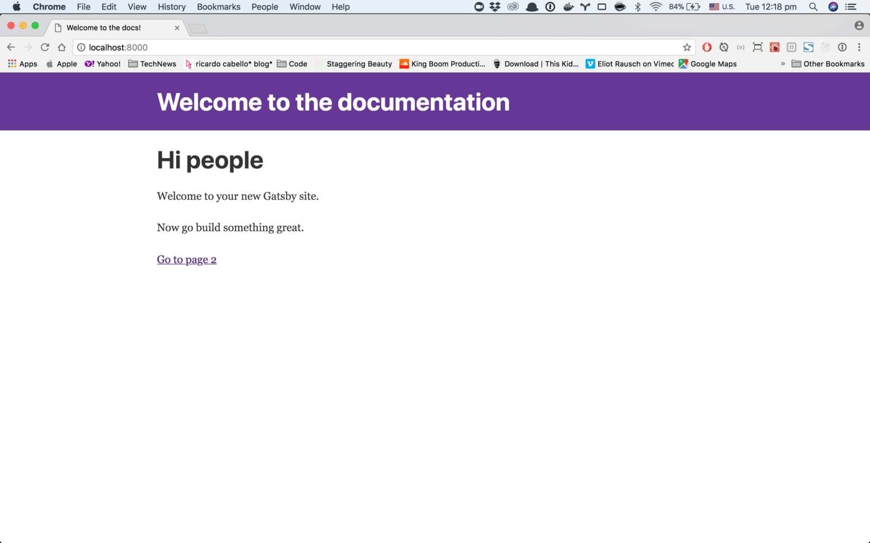Open Spotlight search magnifier

[x=813, y=7]
